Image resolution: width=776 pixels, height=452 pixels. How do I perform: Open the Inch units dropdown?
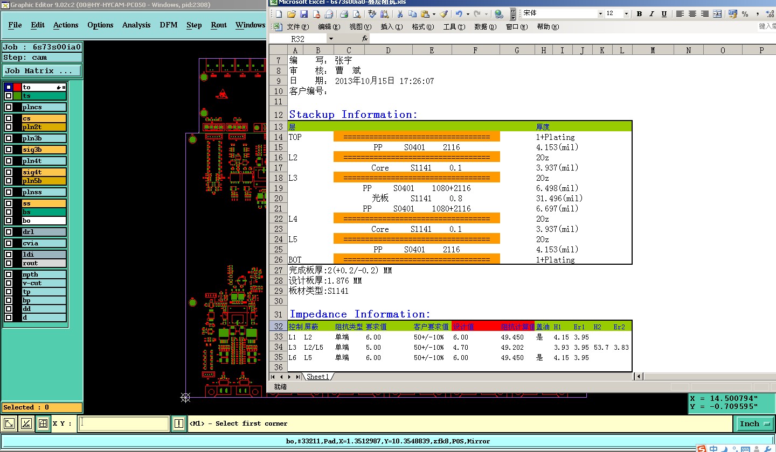pyautogui.click(x=753, y=424)
